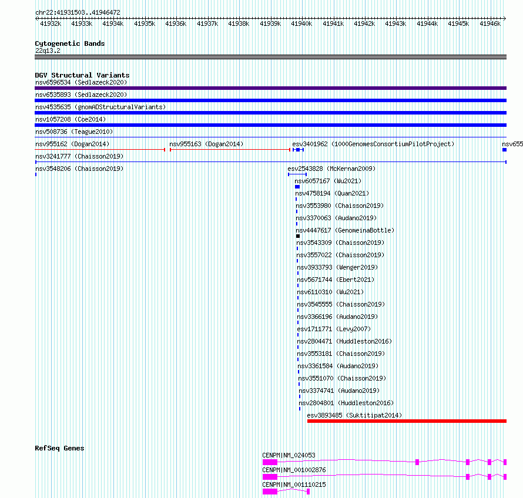Select nsv3361584 (Audano2019) label
Viewport: 523px width, 498px height.
338,366
